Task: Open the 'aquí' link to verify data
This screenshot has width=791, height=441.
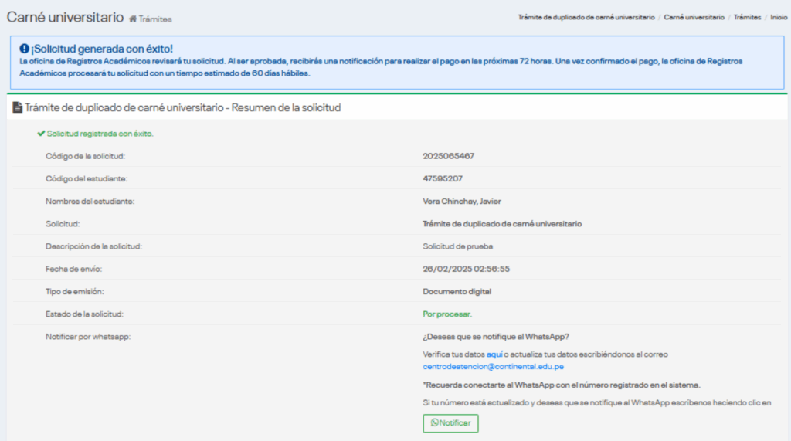Action: (x=494, y=354)
